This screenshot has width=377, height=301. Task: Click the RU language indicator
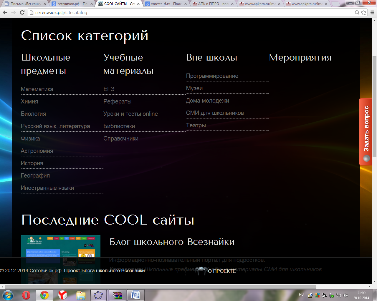301,295
